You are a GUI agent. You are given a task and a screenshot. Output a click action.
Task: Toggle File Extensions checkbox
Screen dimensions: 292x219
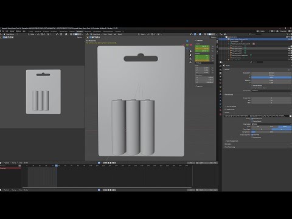click(252, 119)
